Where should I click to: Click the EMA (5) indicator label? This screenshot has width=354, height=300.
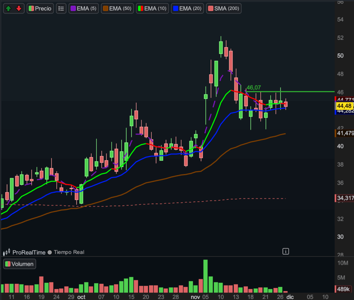(84, 8)
